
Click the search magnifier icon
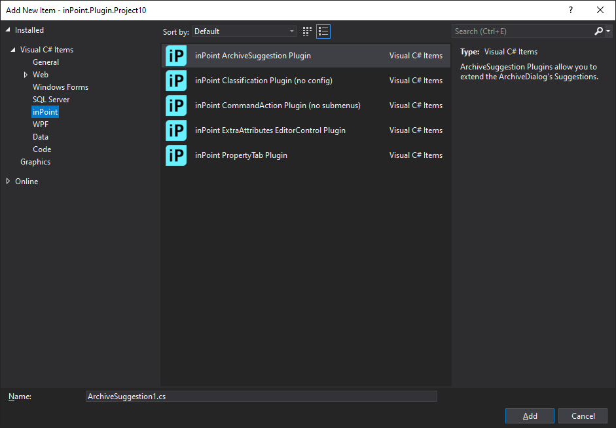tap(598, 31)
